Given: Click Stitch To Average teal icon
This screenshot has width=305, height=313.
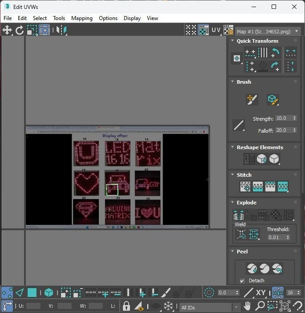Looking at the screenshot, I should pos(258,187).
